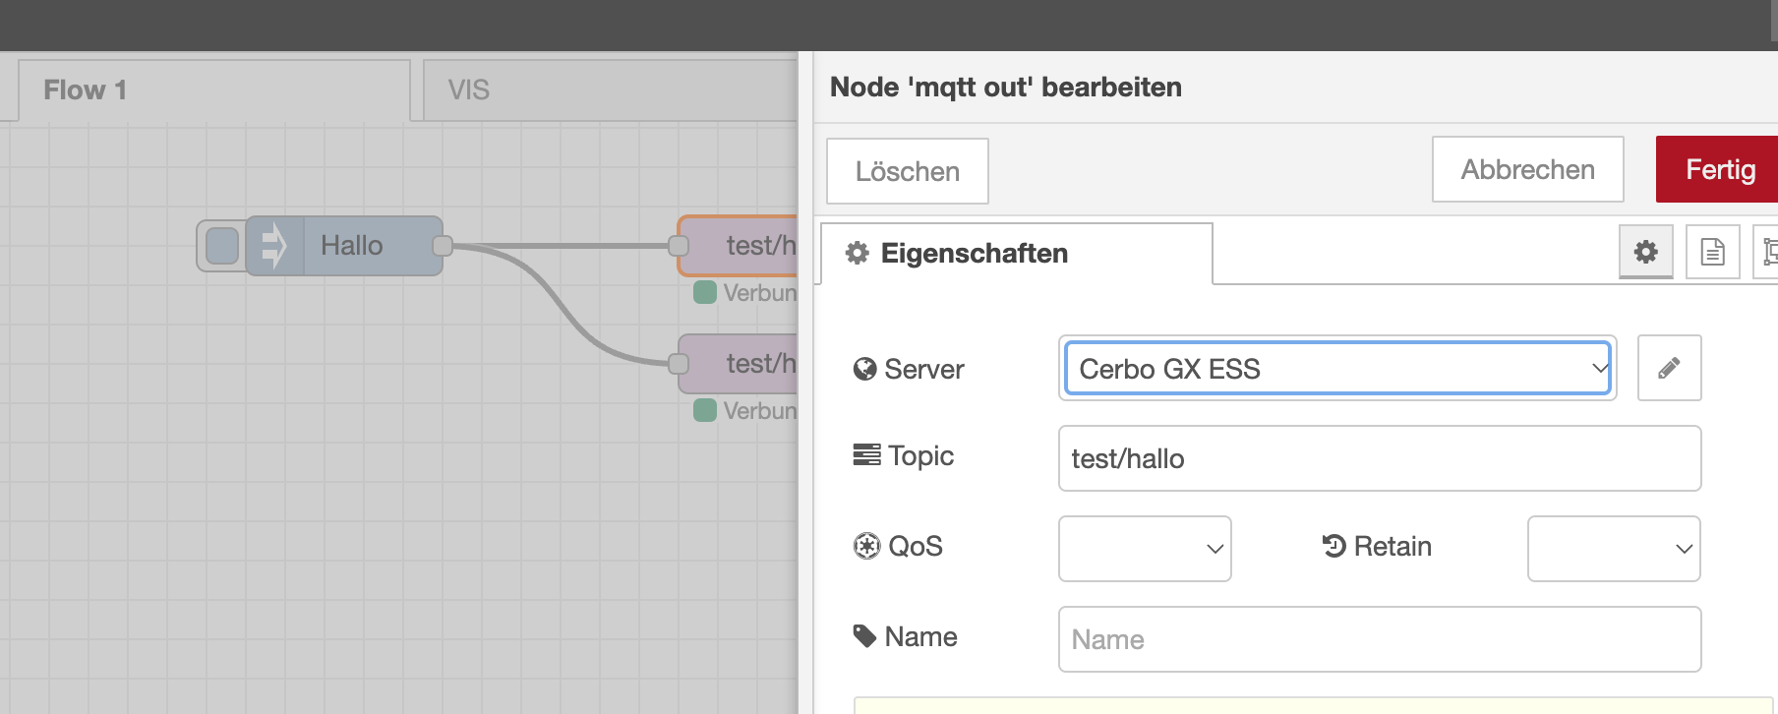
Task: Click the Server label text
Action: pyautogui.click(x=924, y=369)
